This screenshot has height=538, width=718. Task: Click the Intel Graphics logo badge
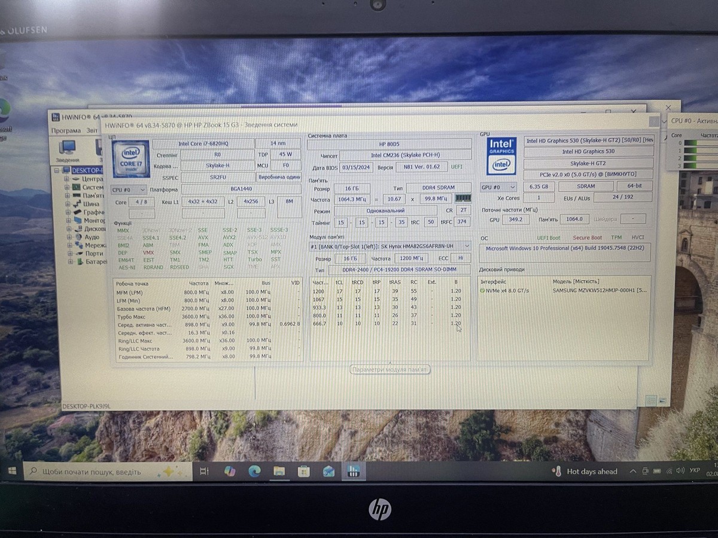click(501, 156)
